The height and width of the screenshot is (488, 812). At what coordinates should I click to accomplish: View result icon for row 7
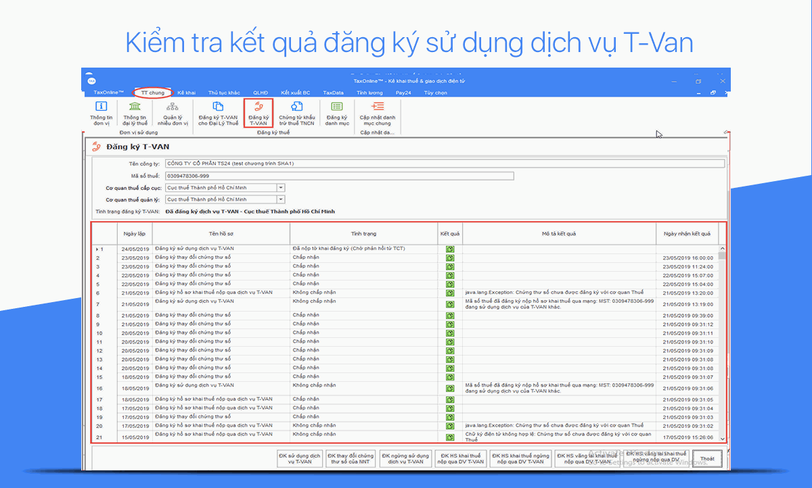[450, 304]
